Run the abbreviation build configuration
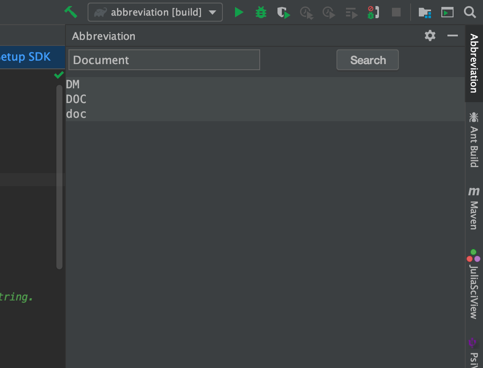This screenshot has height=368, width=483. pos(239,12)
